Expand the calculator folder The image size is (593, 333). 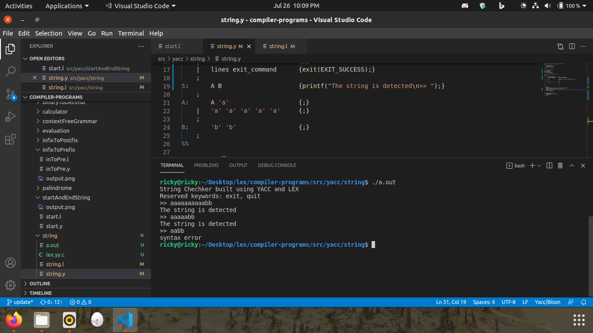pyautogui.click(x=86, y=112)
